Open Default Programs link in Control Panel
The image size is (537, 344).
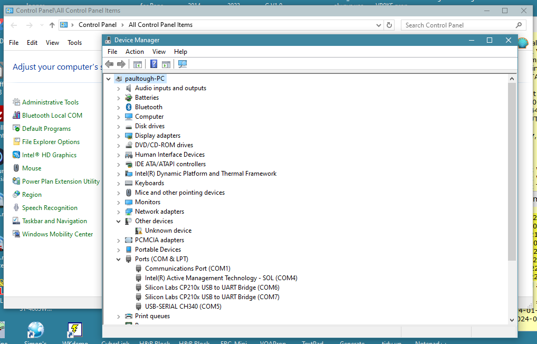coord(46,129)
